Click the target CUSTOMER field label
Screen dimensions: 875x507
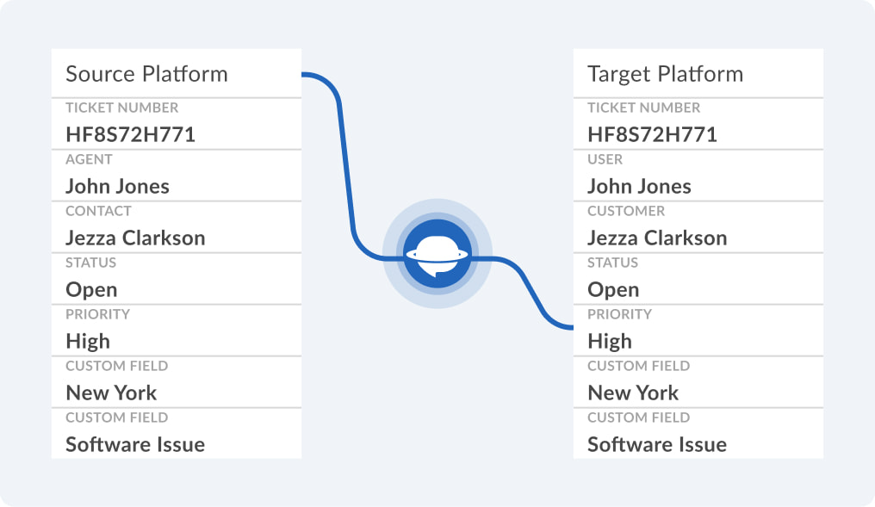pyautogui.click(x=626, y=211)
